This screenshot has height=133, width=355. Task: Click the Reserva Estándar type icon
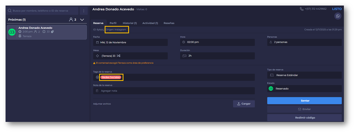point(272,75)
